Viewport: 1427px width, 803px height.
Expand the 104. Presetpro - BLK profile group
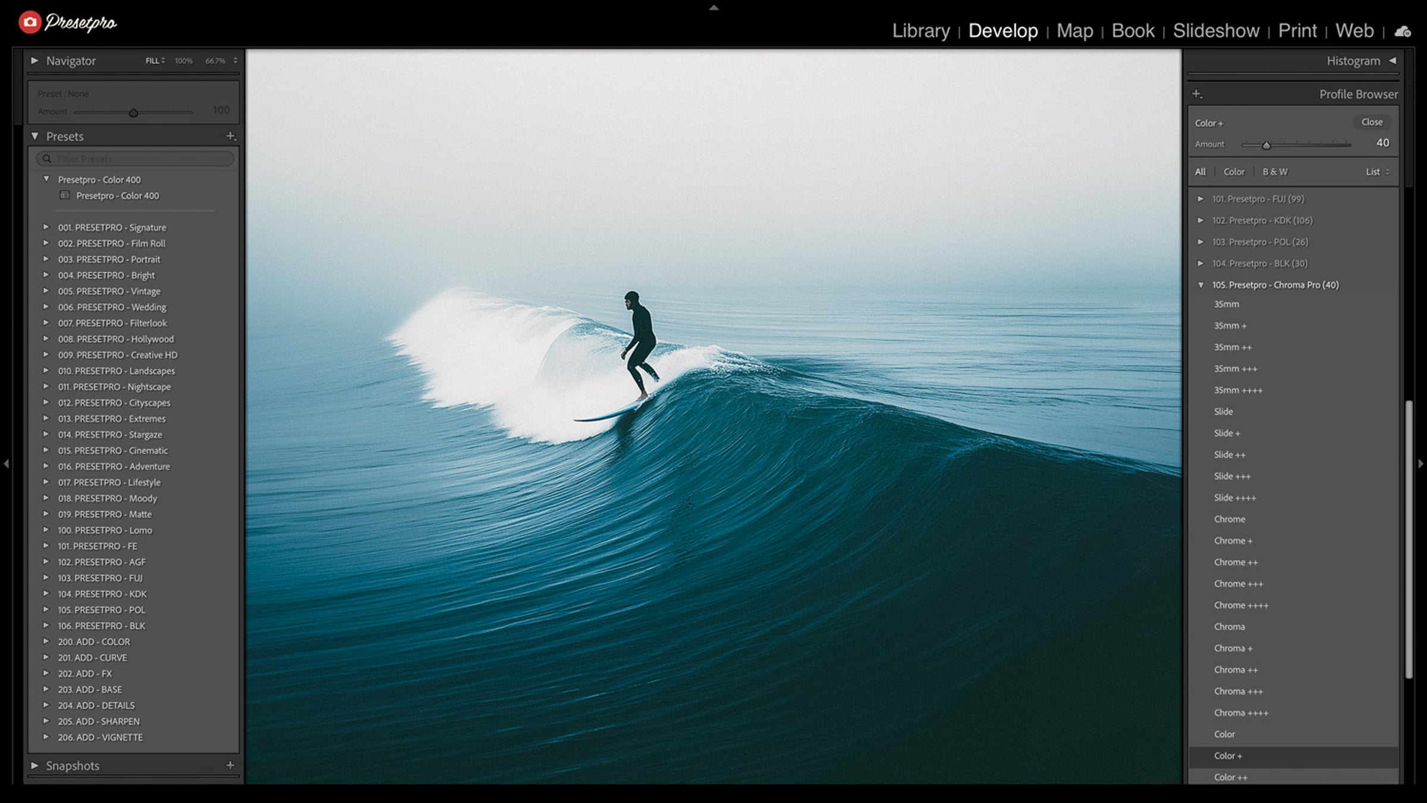1201,264
